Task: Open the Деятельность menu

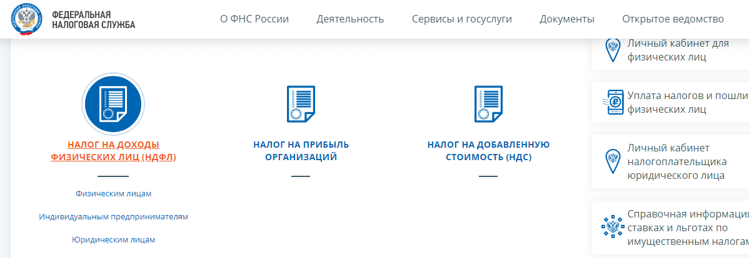Action: click(x=350, y=19)
